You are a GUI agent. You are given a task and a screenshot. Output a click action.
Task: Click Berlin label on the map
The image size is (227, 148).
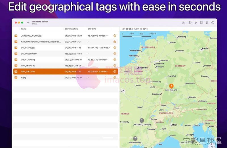[205, 48]
